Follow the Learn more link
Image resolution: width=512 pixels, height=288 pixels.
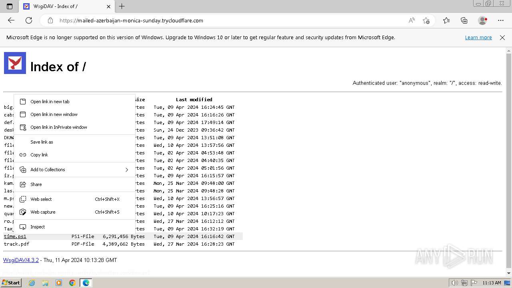(x=478, y=38)
